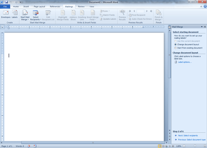
Task: Click the ruler tab selector icon
Action: (x=2, y=27)
